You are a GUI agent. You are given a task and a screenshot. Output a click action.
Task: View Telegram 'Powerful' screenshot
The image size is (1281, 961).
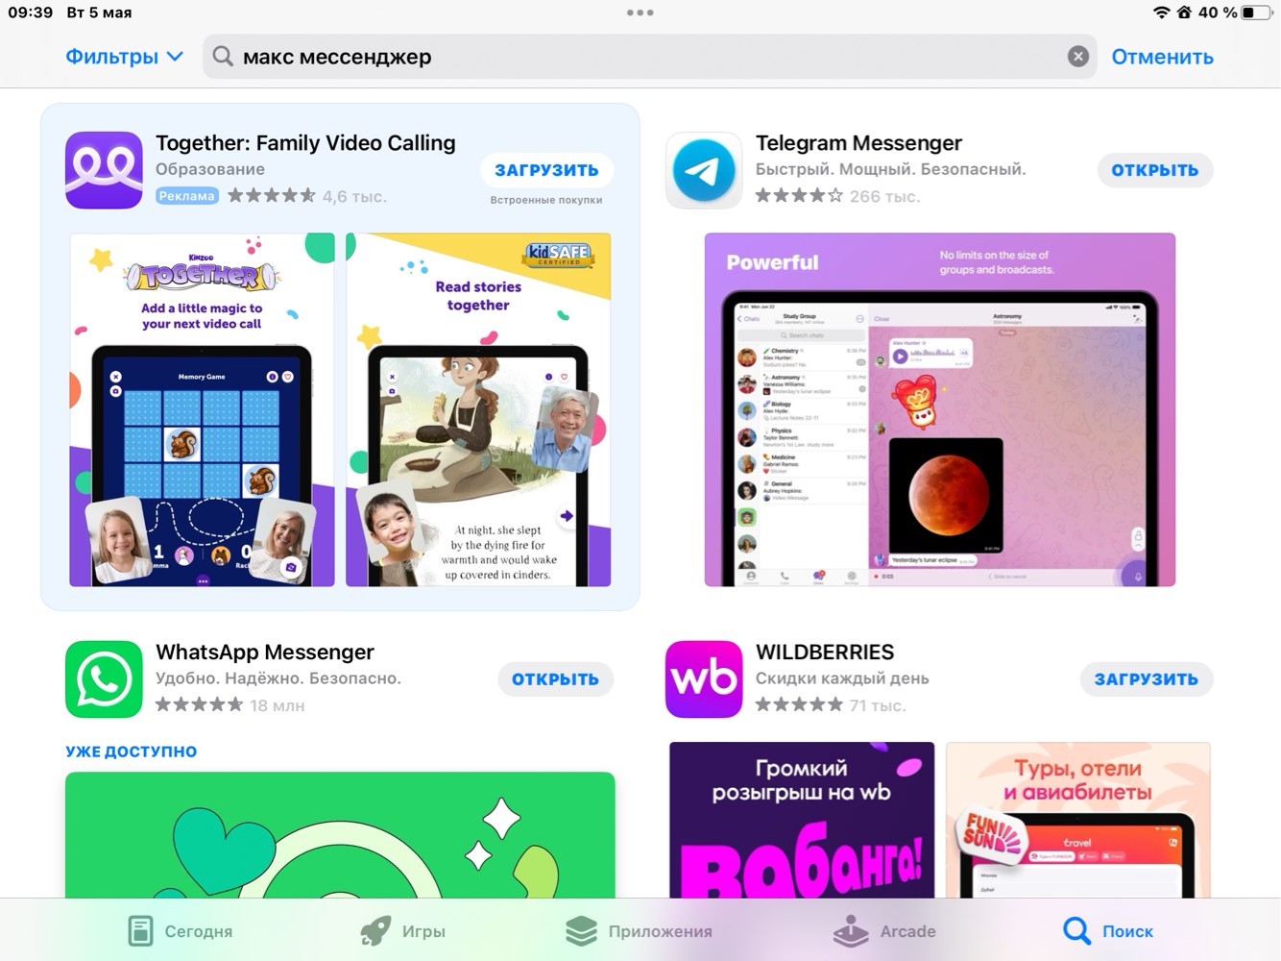pos(940,409)
